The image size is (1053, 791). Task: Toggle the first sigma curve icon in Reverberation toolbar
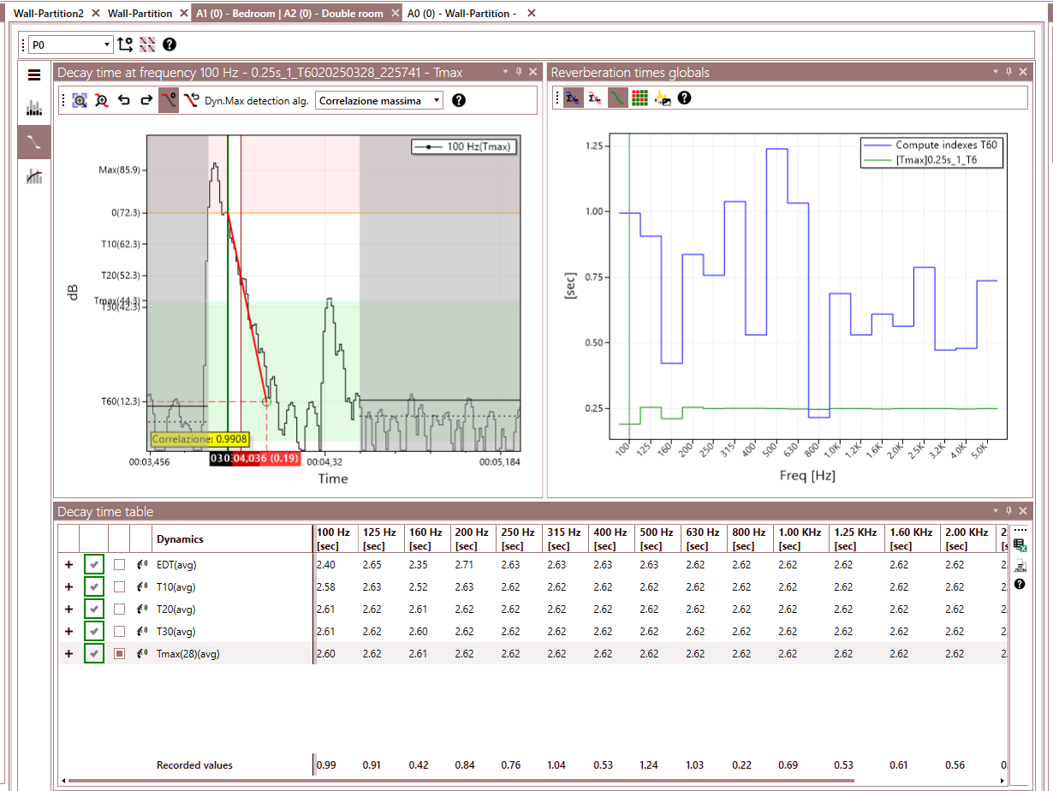[x=574, y=98]
